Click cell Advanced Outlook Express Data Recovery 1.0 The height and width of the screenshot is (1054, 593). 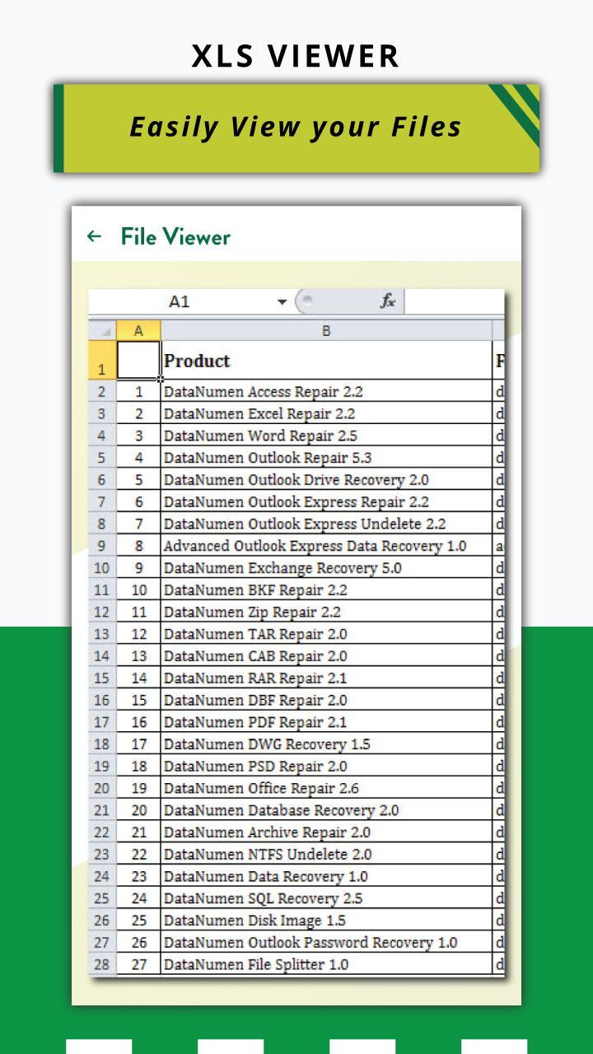tap(326, 546)
